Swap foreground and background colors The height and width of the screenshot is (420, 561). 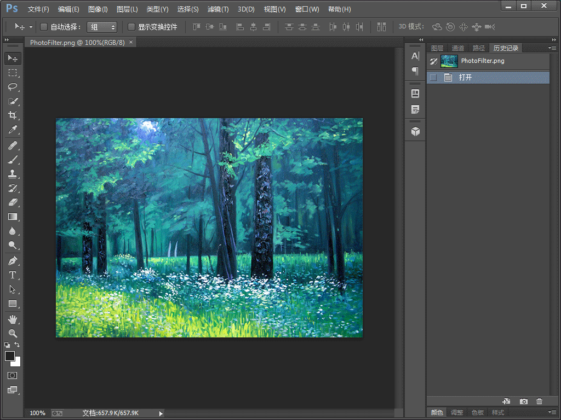click(17, 345)
